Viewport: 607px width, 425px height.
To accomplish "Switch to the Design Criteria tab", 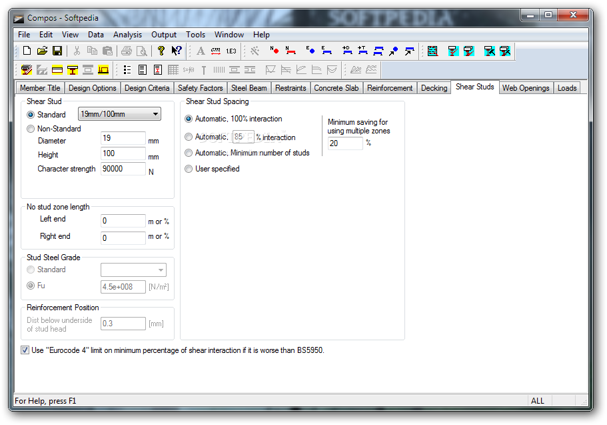I will tap(147, 88).
